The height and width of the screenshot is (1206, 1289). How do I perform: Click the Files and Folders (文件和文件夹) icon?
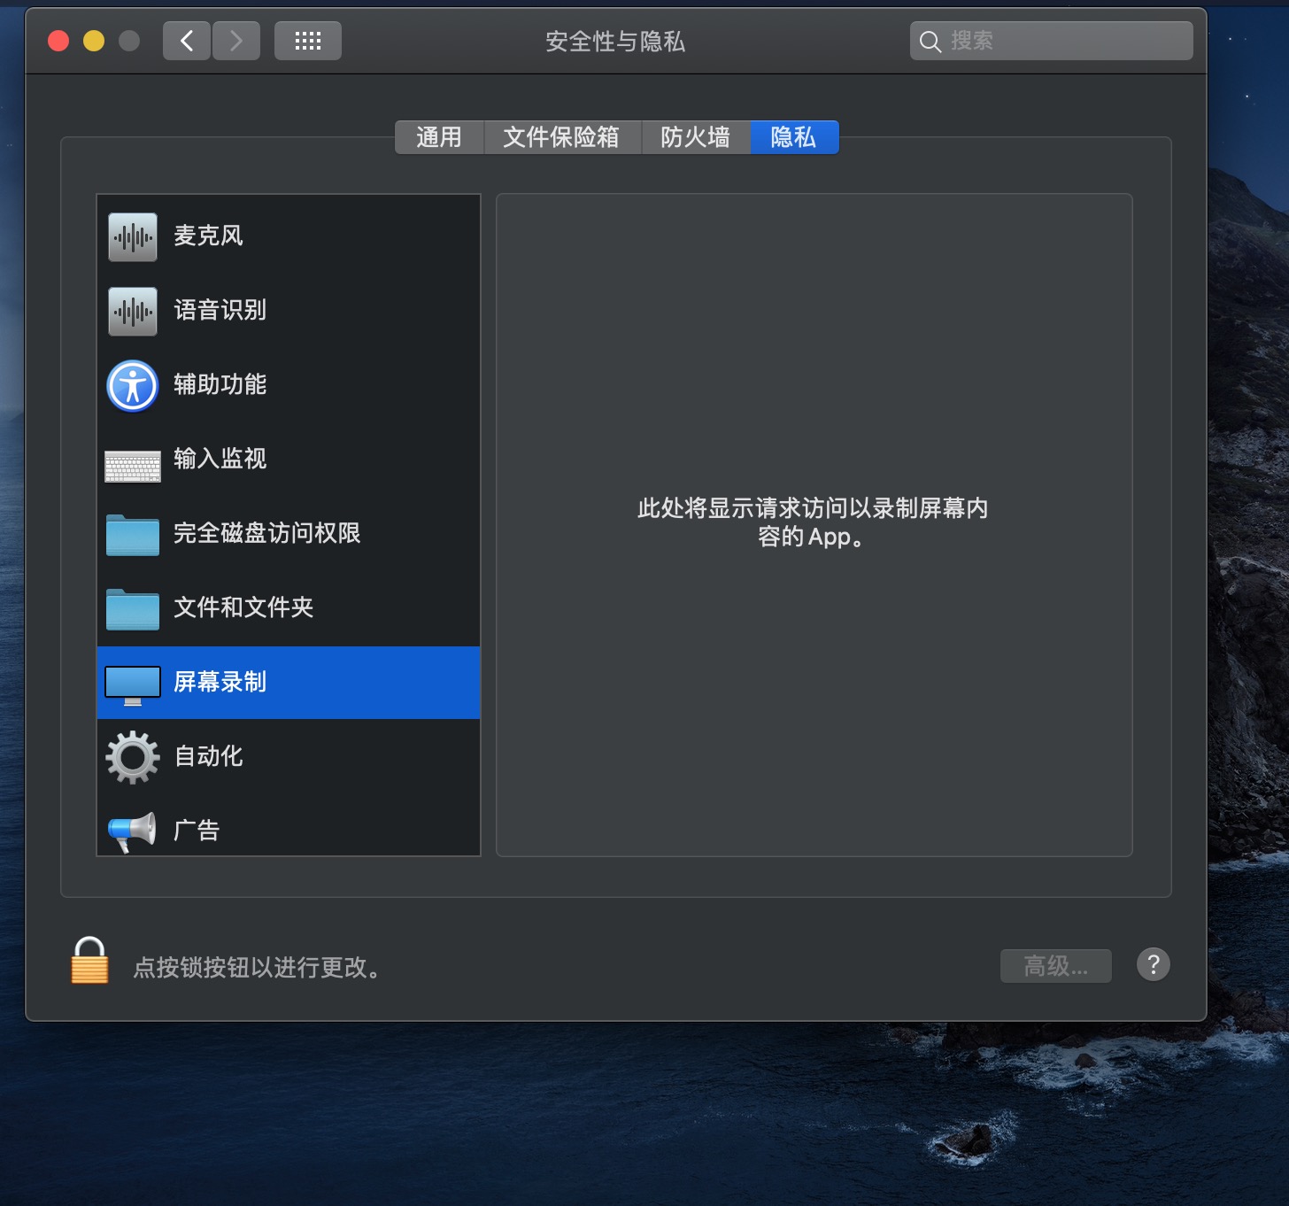tap(133, 609)
